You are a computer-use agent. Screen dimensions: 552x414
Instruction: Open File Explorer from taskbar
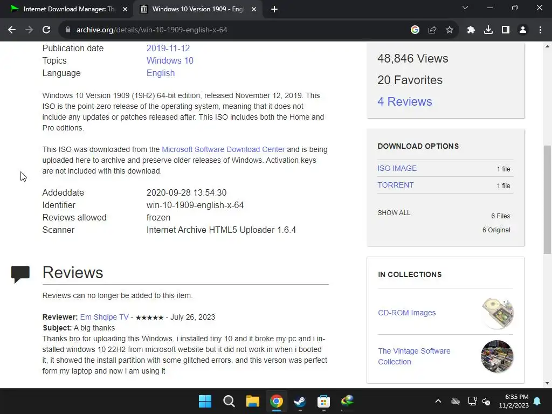(x=252, y=401)
